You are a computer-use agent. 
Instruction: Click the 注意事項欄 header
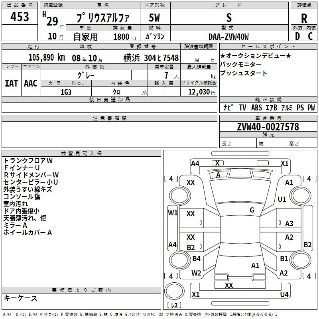pyautogui.click(x=109, y=118)
